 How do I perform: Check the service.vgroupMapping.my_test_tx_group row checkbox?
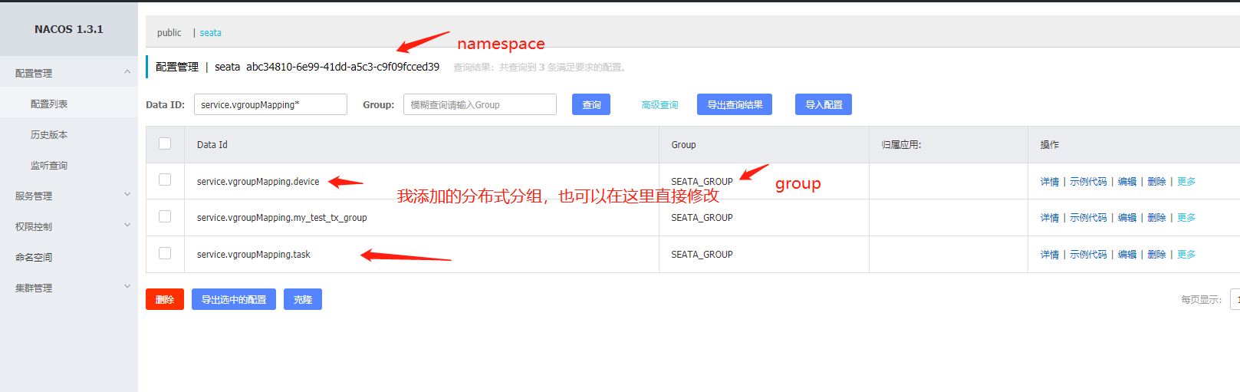(x=165, y=216)
